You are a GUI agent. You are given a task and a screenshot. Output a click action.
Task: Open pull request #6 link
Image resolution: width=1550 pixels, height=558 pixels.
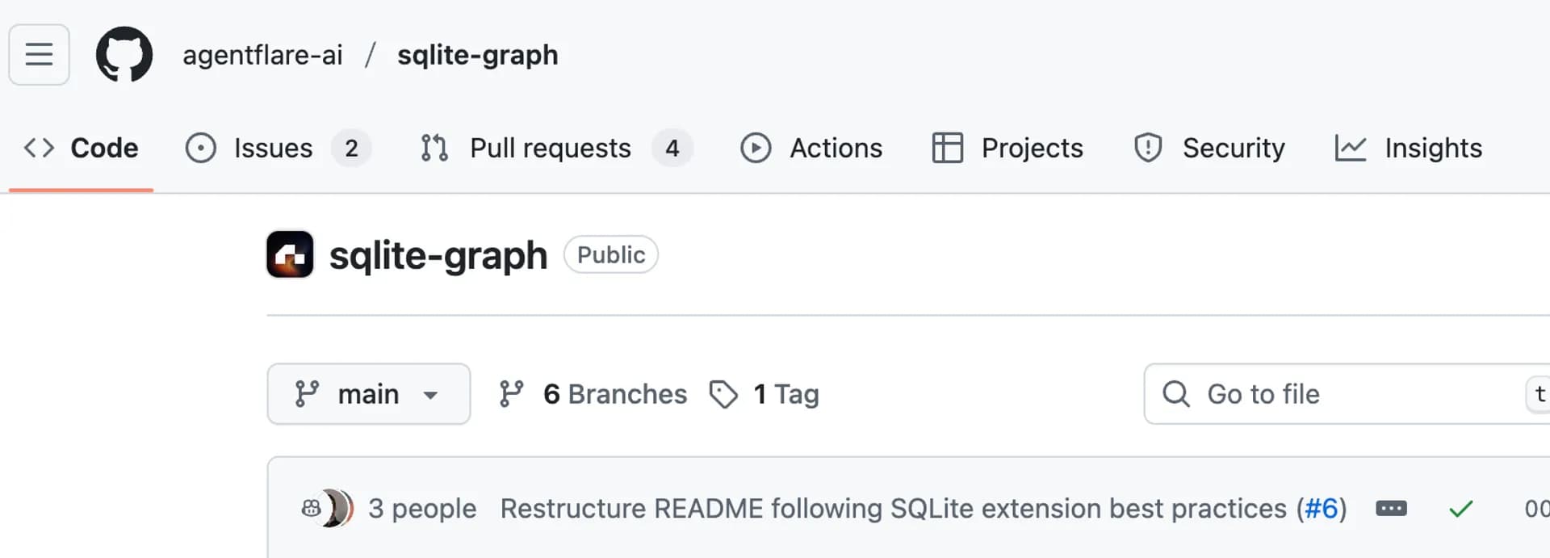click(x=1322, y=509)
